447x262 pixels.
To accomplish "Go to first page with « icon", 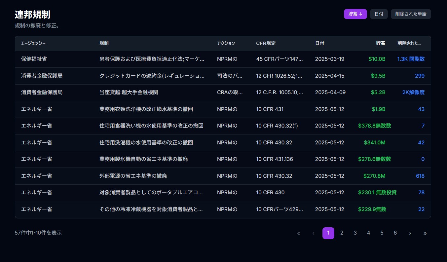I will click(x=299, y=233).
